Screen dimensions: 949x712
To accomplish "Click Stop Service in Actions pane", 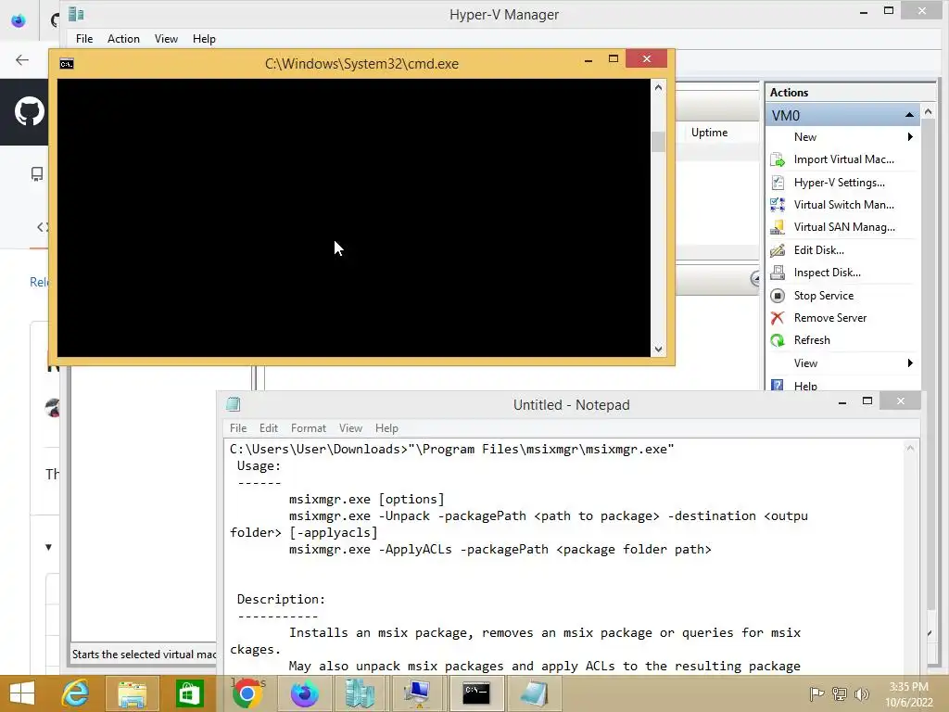I will (x=824, y=296).
